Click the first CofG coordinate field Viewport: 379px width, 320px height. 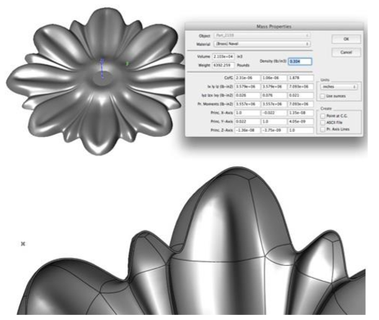pos(247,78)
